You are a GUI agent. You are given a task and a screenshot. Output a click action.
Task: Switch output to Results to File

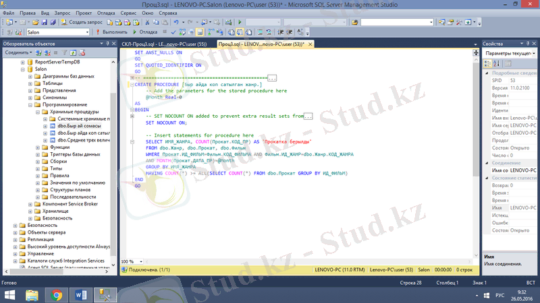(x=248, y=32)
